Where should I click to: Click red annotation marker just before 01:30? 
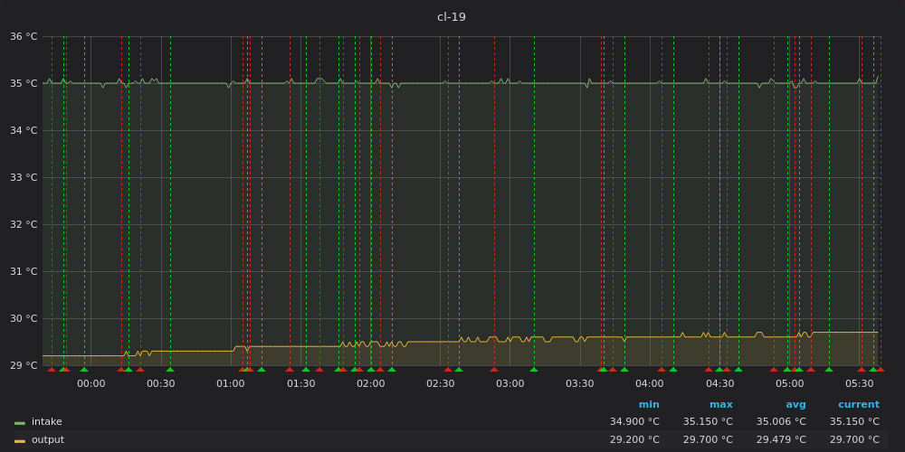pos(290,369)
